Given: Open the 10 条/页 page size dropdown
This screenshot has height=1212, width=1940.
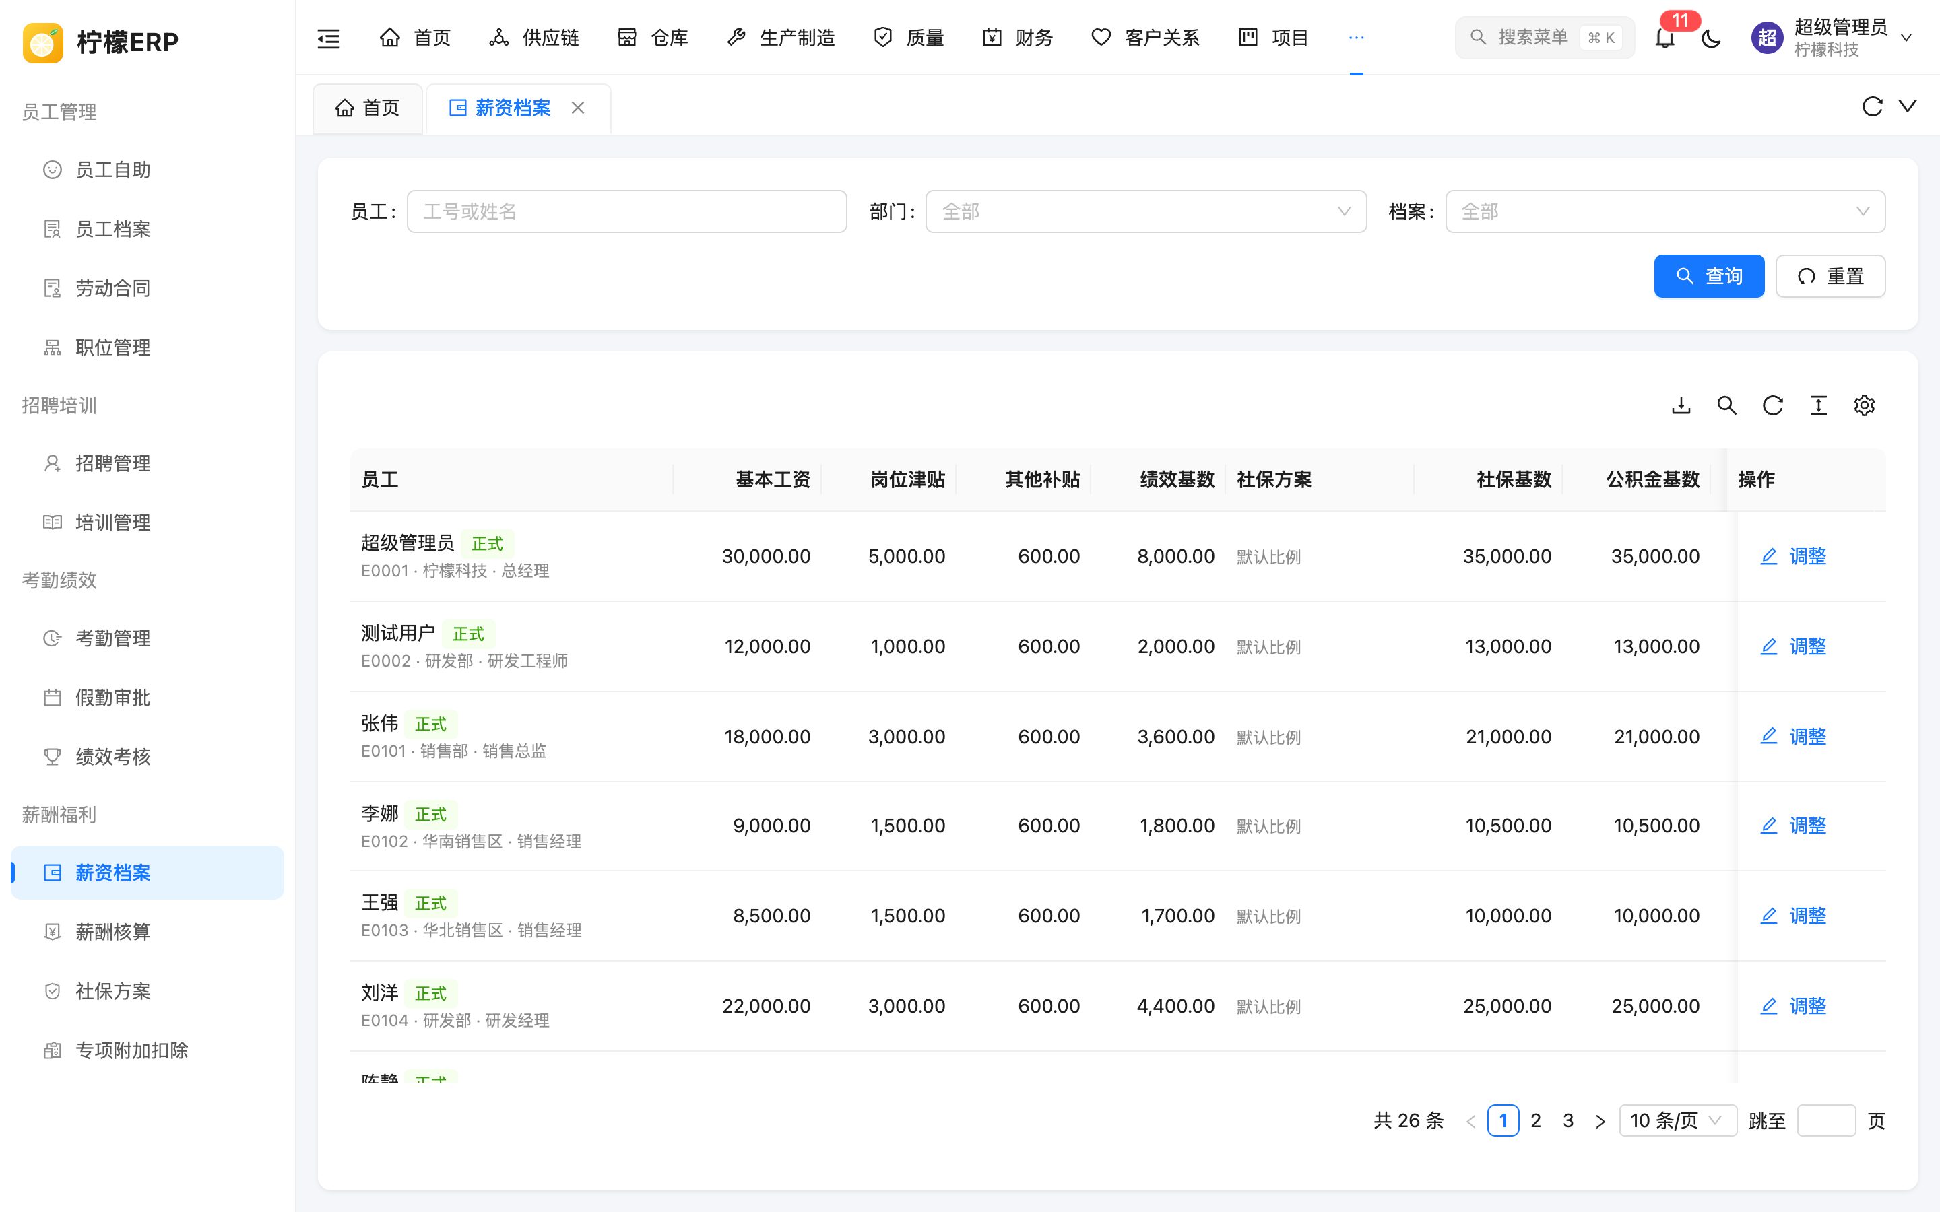Looking at the screenshot, I should tap(1678, 1120).
